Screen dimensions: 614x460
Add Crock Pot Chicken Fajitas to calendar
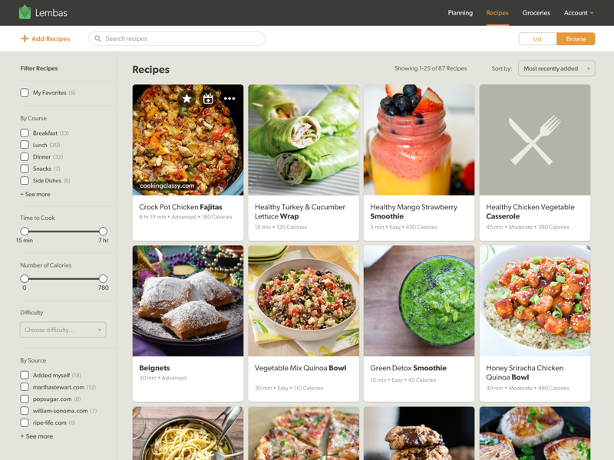(208, 99)
